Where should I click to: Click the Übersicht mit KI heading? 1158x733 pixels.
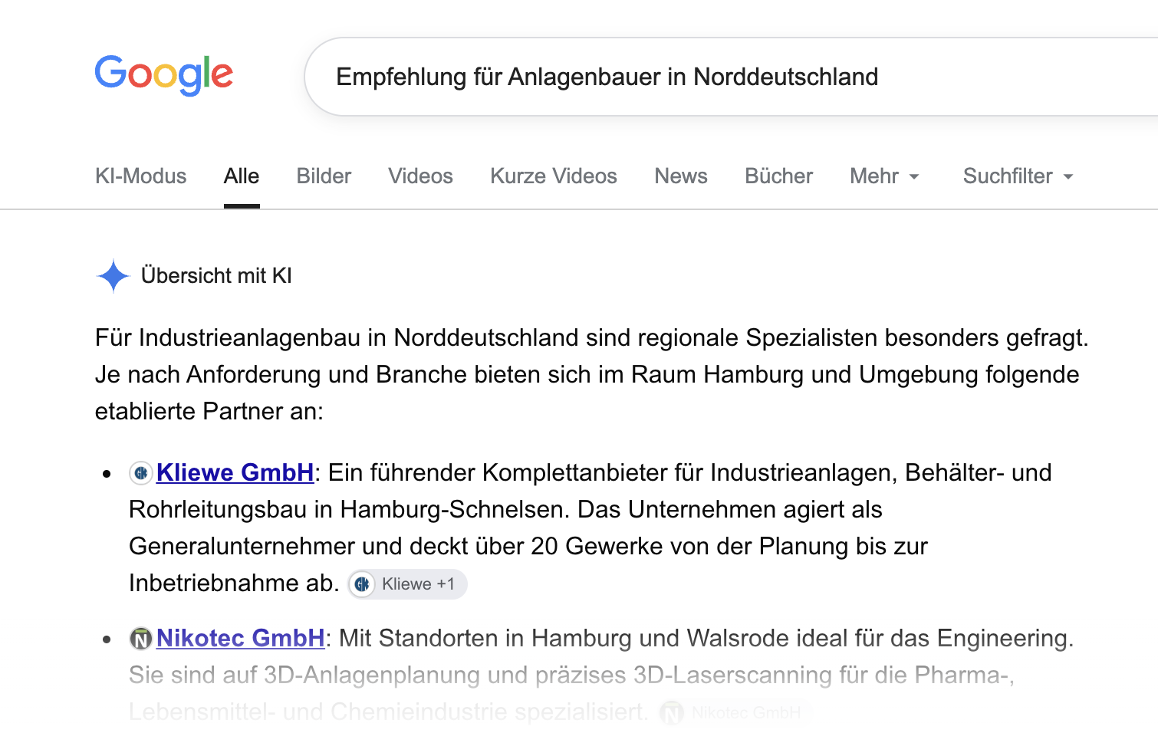(x=216, y=276)
